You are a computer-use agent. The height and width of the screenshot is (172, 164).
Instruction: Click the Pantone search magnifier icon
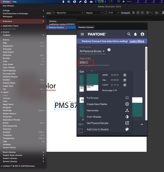pos(129,34)
